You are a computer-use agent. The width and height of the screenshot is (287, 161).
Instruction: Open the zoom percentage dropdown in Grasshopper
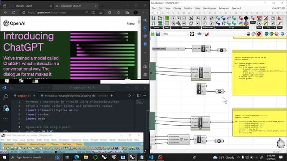tap(187, 34)
